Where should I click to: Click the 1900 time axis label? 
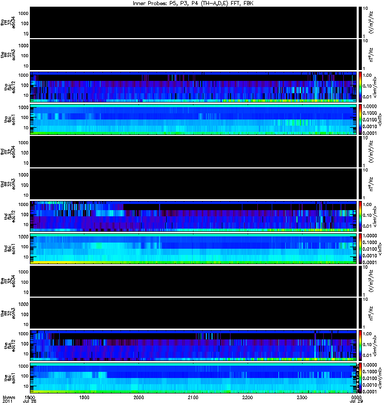(x=84, y=398)
